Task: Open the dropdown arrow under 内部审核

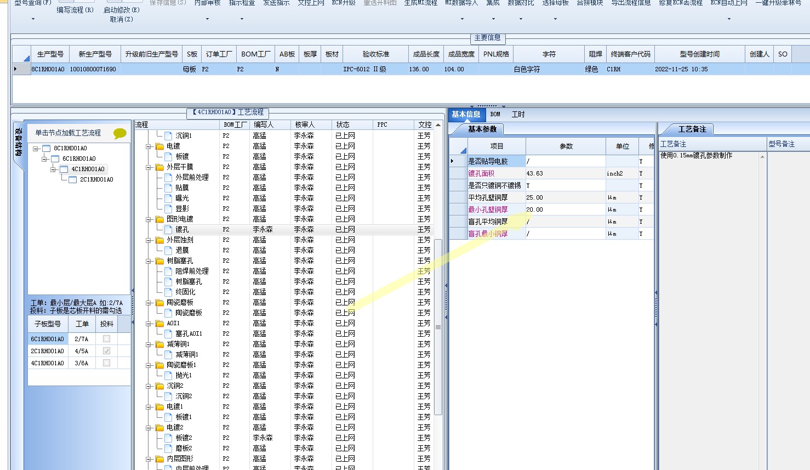Action: 207,19
